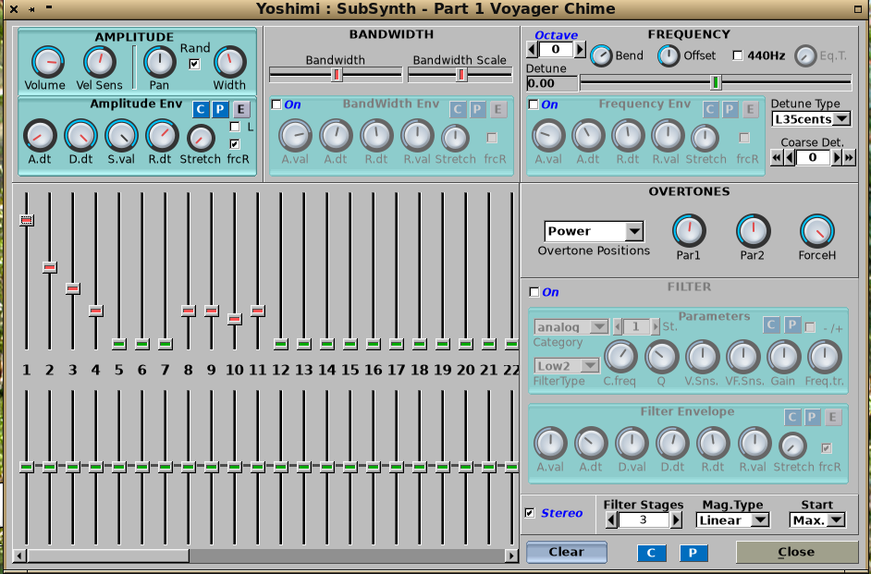Increase Filter Stages with right arrow

676,520
